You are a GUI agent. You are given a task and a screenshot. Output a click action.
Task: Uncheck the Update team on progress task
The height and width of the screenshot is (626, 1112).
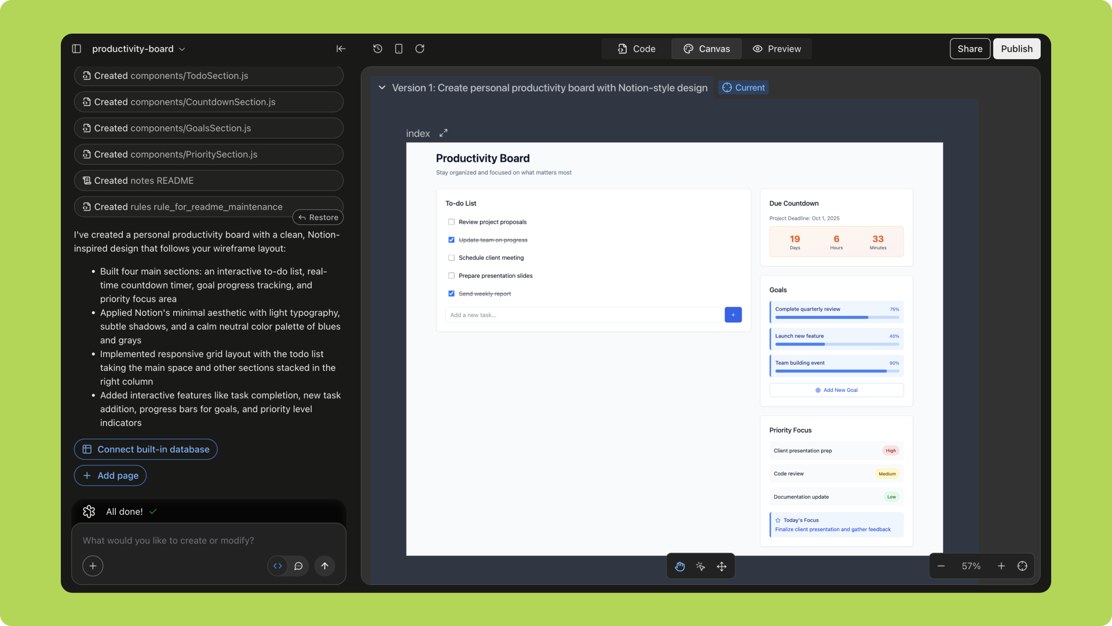[x=451, y=240]
